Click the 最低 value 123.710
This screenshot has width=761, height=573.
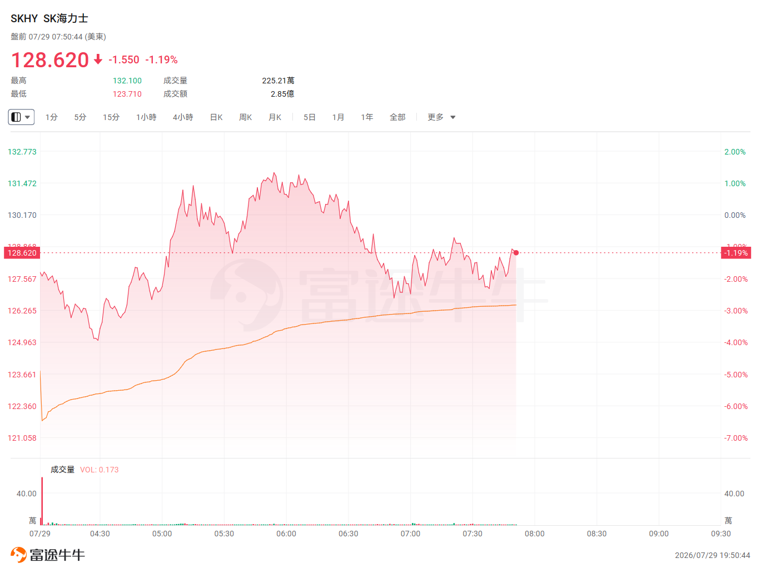[x=127, y=94]
